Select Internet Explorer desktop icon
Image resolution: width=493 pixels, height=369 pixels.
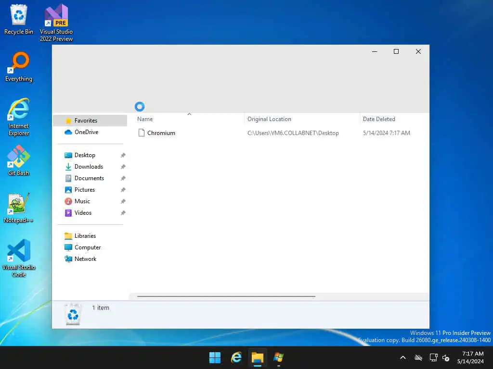click(19, 117)
